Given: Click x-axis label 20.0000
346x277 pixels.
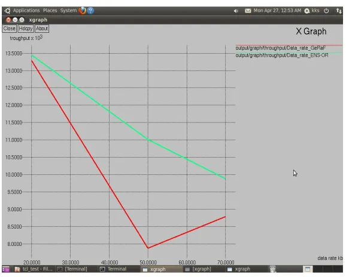Looking at the screenshot, I should coord(32,263).
